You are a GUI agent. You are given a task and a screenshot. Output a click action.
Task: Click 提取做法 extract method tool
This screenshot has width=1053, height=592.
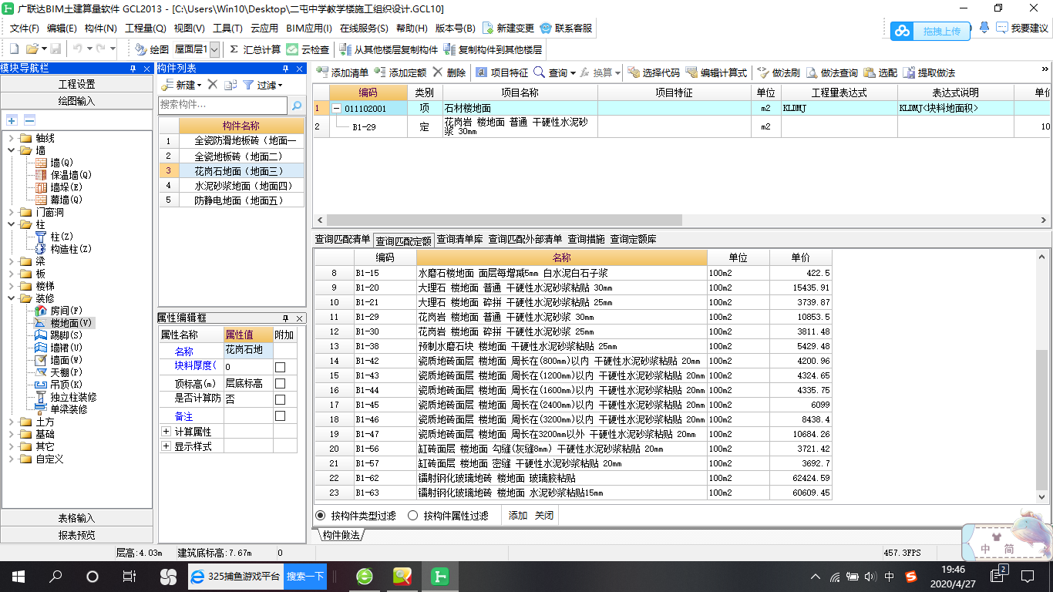929,72
